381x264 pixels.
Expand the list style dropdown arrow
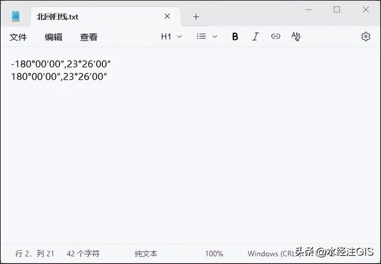click(x=214, y=37)
